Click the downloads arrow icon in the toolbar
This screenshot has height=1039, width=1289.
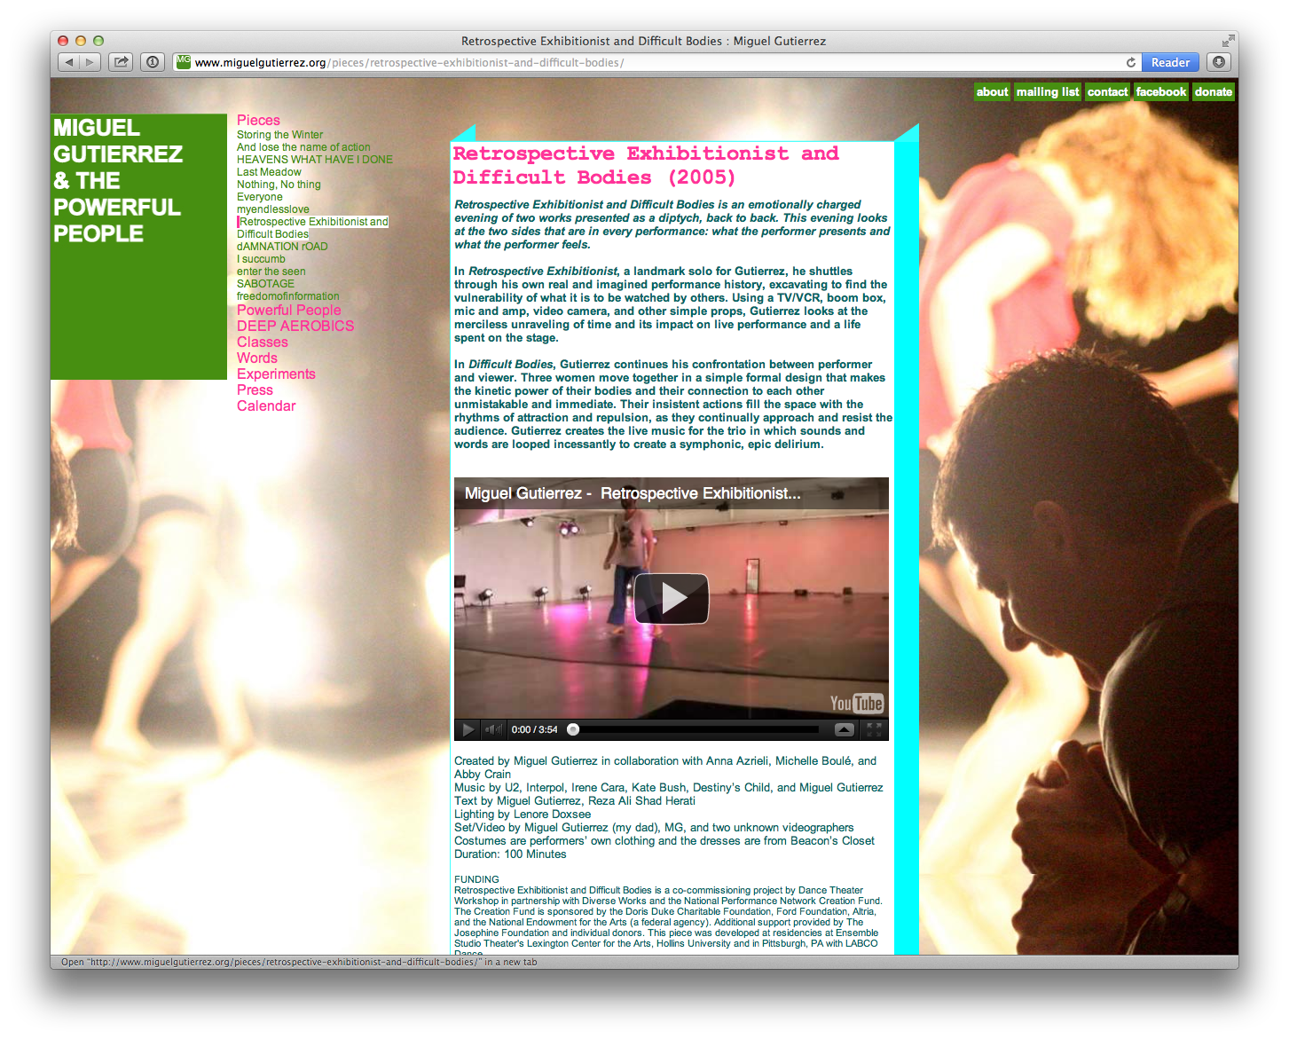pyautogui.click(x=1219, y=62)
